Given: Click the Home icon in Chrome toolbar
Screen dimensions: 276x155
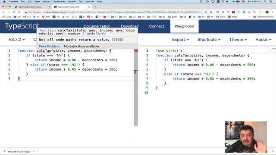Looking at the screenshot, I should 19,12.
